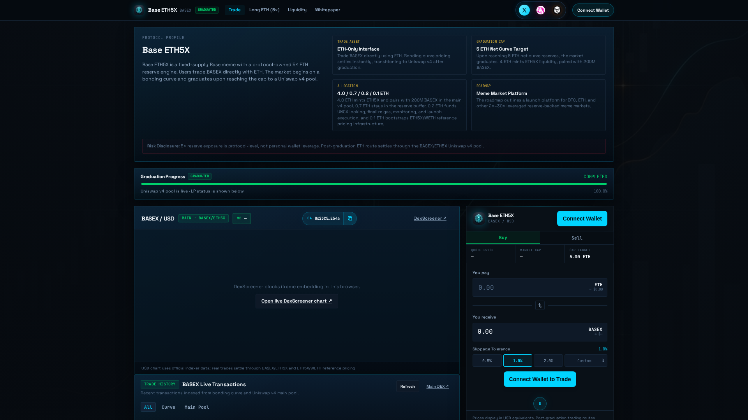The width and height of the screenshot is (748, 420).
Task: Click the 100.0% progress value
Action: click(x=600, y=191)
